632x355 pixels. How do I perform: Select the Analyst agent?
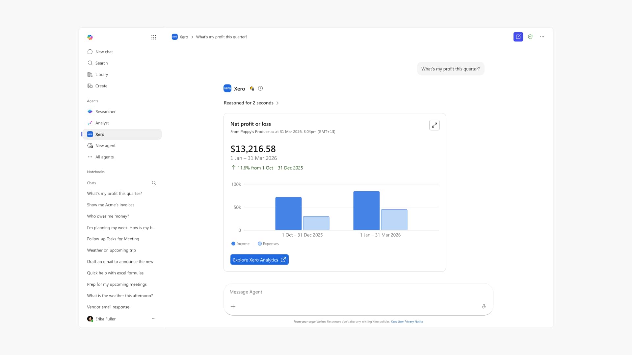[x=122, y=123]
